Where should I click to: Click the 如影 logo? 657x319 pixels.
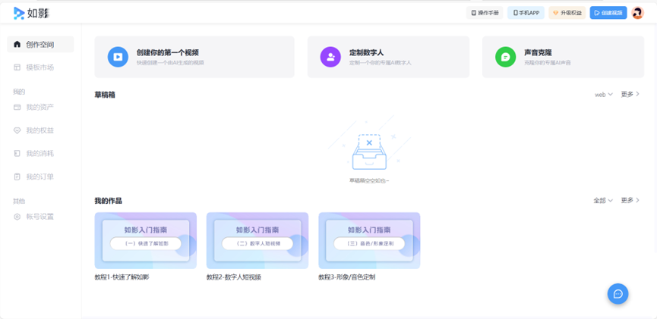[x=25, y=13]
